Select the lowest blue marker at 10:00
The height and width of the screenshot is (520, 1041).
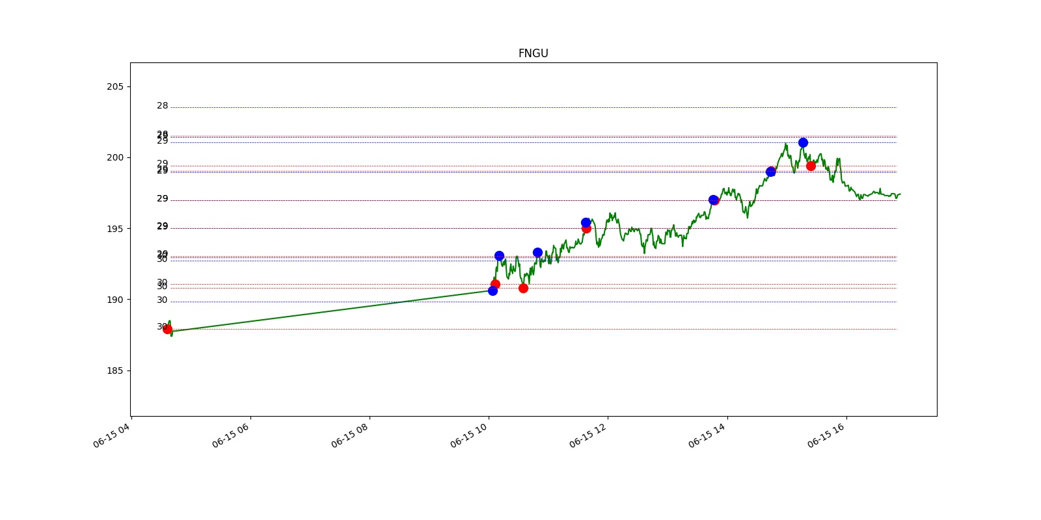pyautogui.click(x=493, y=291)
